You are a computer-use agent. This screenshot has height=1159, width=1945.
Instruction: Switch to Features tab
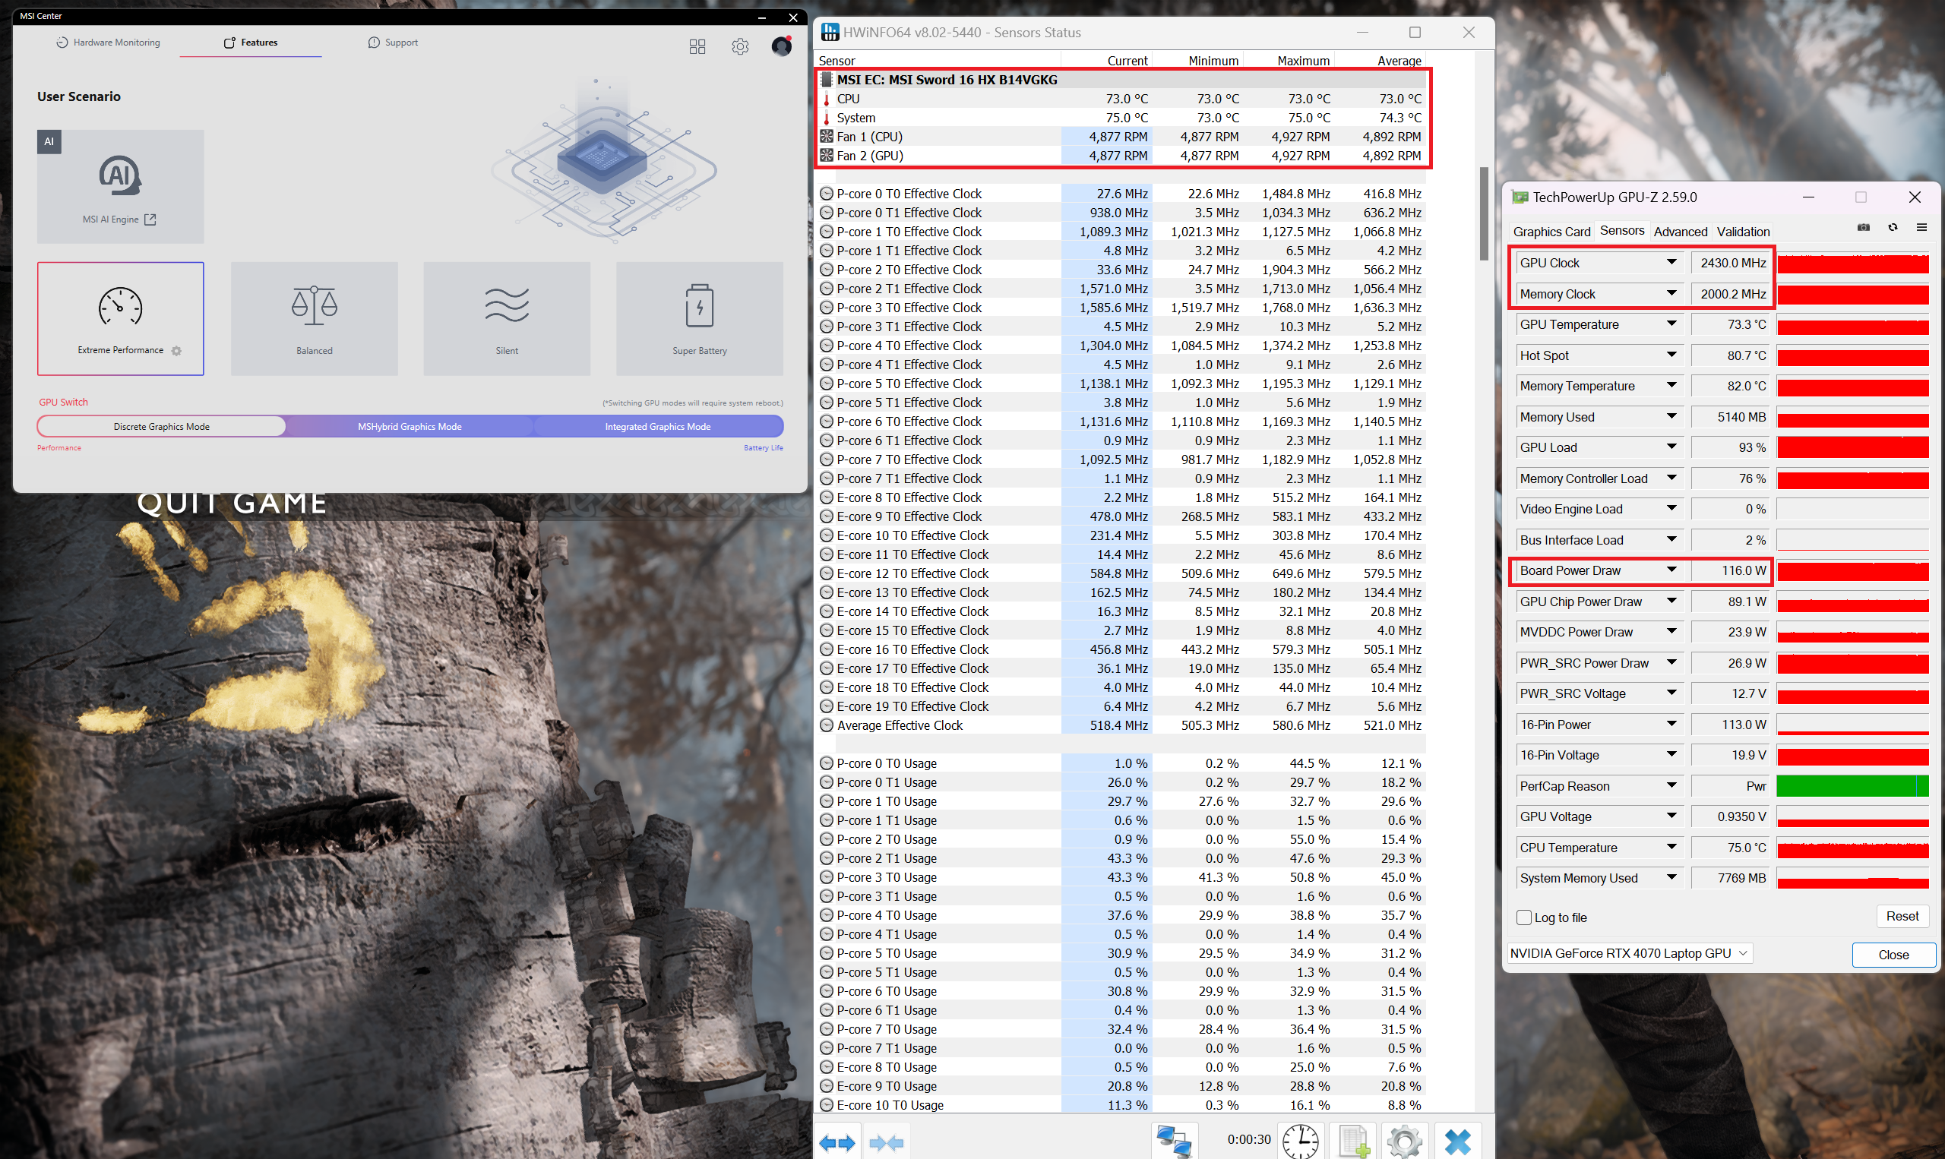coord(251,43)
